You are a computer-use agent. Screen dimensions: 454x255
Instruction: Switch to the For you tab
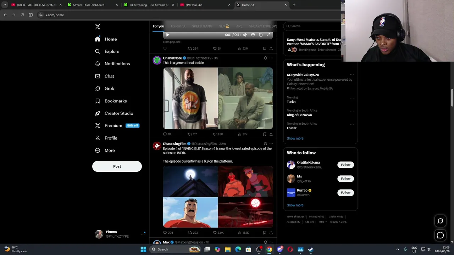point(158,26)
